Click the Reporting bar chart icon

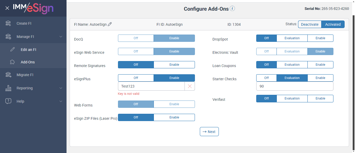[x=8, y=88]
